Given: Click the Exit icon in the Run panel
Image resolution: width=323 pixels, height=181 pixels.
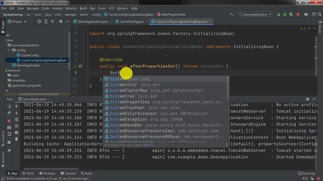Looking at the screenshot, I should tap(9, 134).
